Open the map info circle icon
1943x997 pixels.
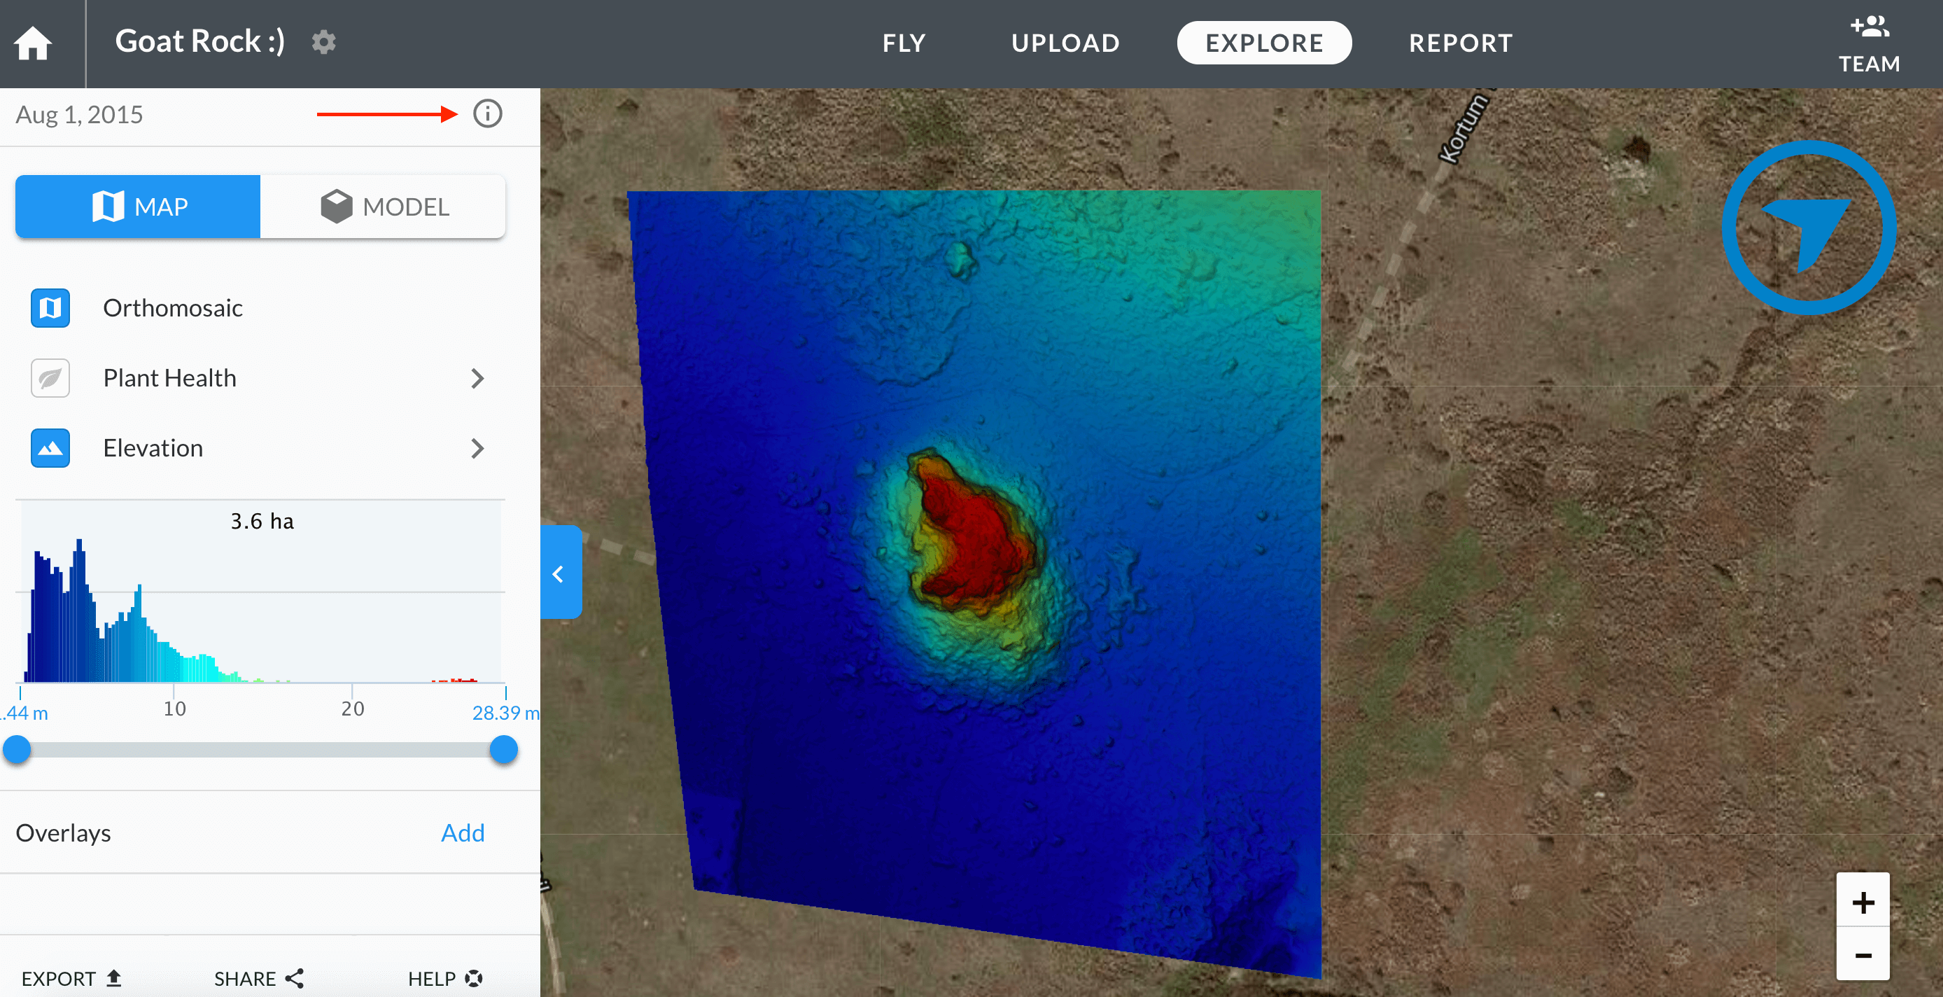click(x=487, y=114)
